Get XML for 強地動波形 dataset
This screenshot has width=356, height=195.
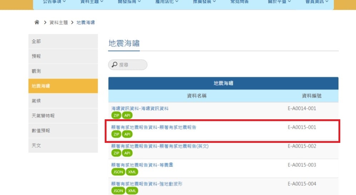point(132,190)
